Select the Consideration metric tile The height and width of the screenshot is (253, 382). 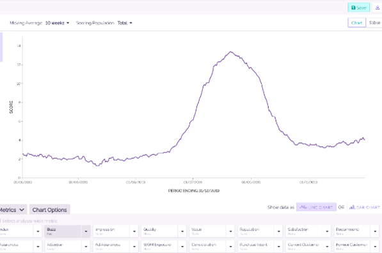coord(208,247)
